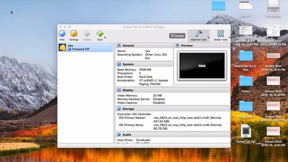
Task: Open the school (3).sql desktop file
Action: click(246, 131)
